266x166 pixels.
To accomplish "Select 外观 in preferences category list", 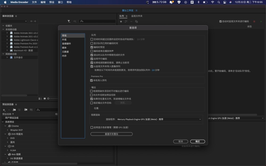I will 73,40.
